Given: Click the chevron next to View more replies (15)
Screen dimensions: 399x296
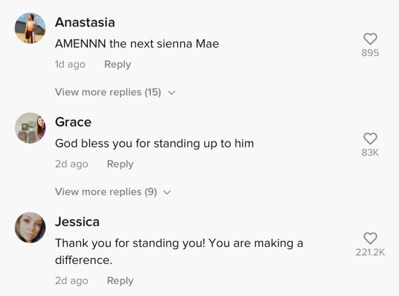Looking at the screenshot, I should (x=172, y=93).
